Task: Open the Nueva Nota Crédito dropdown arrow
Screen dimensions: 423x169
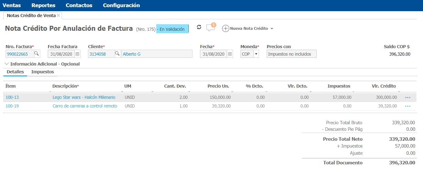Action: coord(272,29)
